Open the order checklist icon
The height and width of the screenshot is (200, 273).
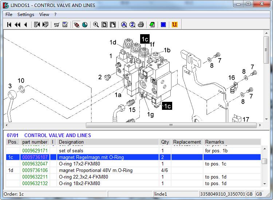[x=65, y=24]
